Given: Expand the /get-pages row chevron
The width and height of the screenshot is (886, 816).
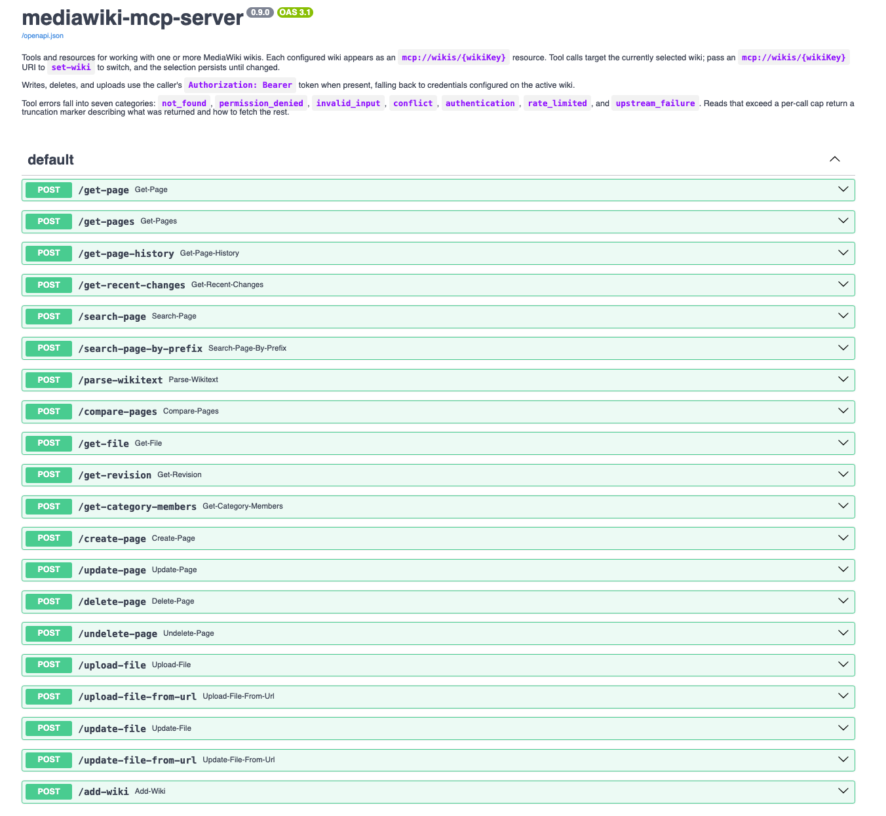Looking at the screenshot, I should click(x=843, y=221).
